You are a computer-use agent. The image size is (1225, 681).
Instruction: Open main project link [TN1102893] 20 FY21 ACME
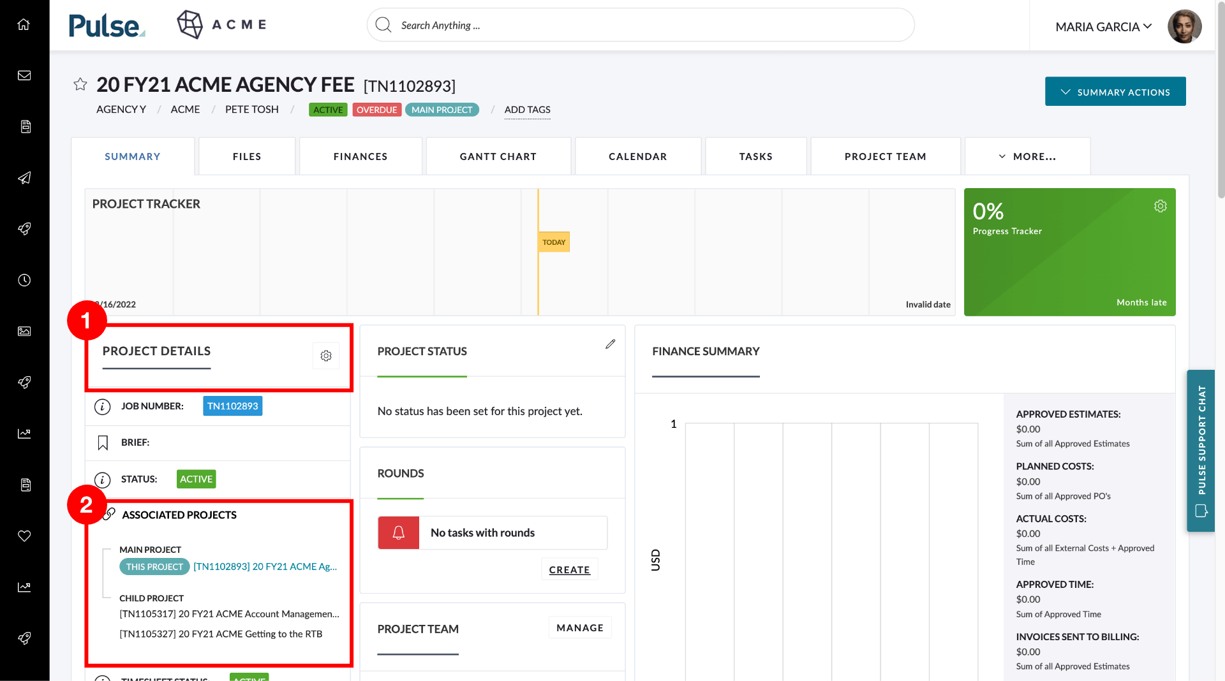(x=265, y=566)
